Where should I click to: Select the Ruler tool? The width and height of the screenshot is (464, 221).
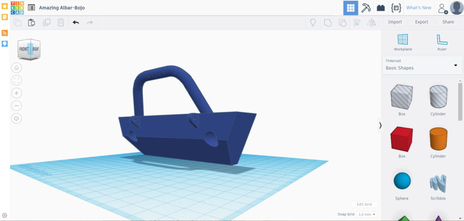tap(442, 42)
